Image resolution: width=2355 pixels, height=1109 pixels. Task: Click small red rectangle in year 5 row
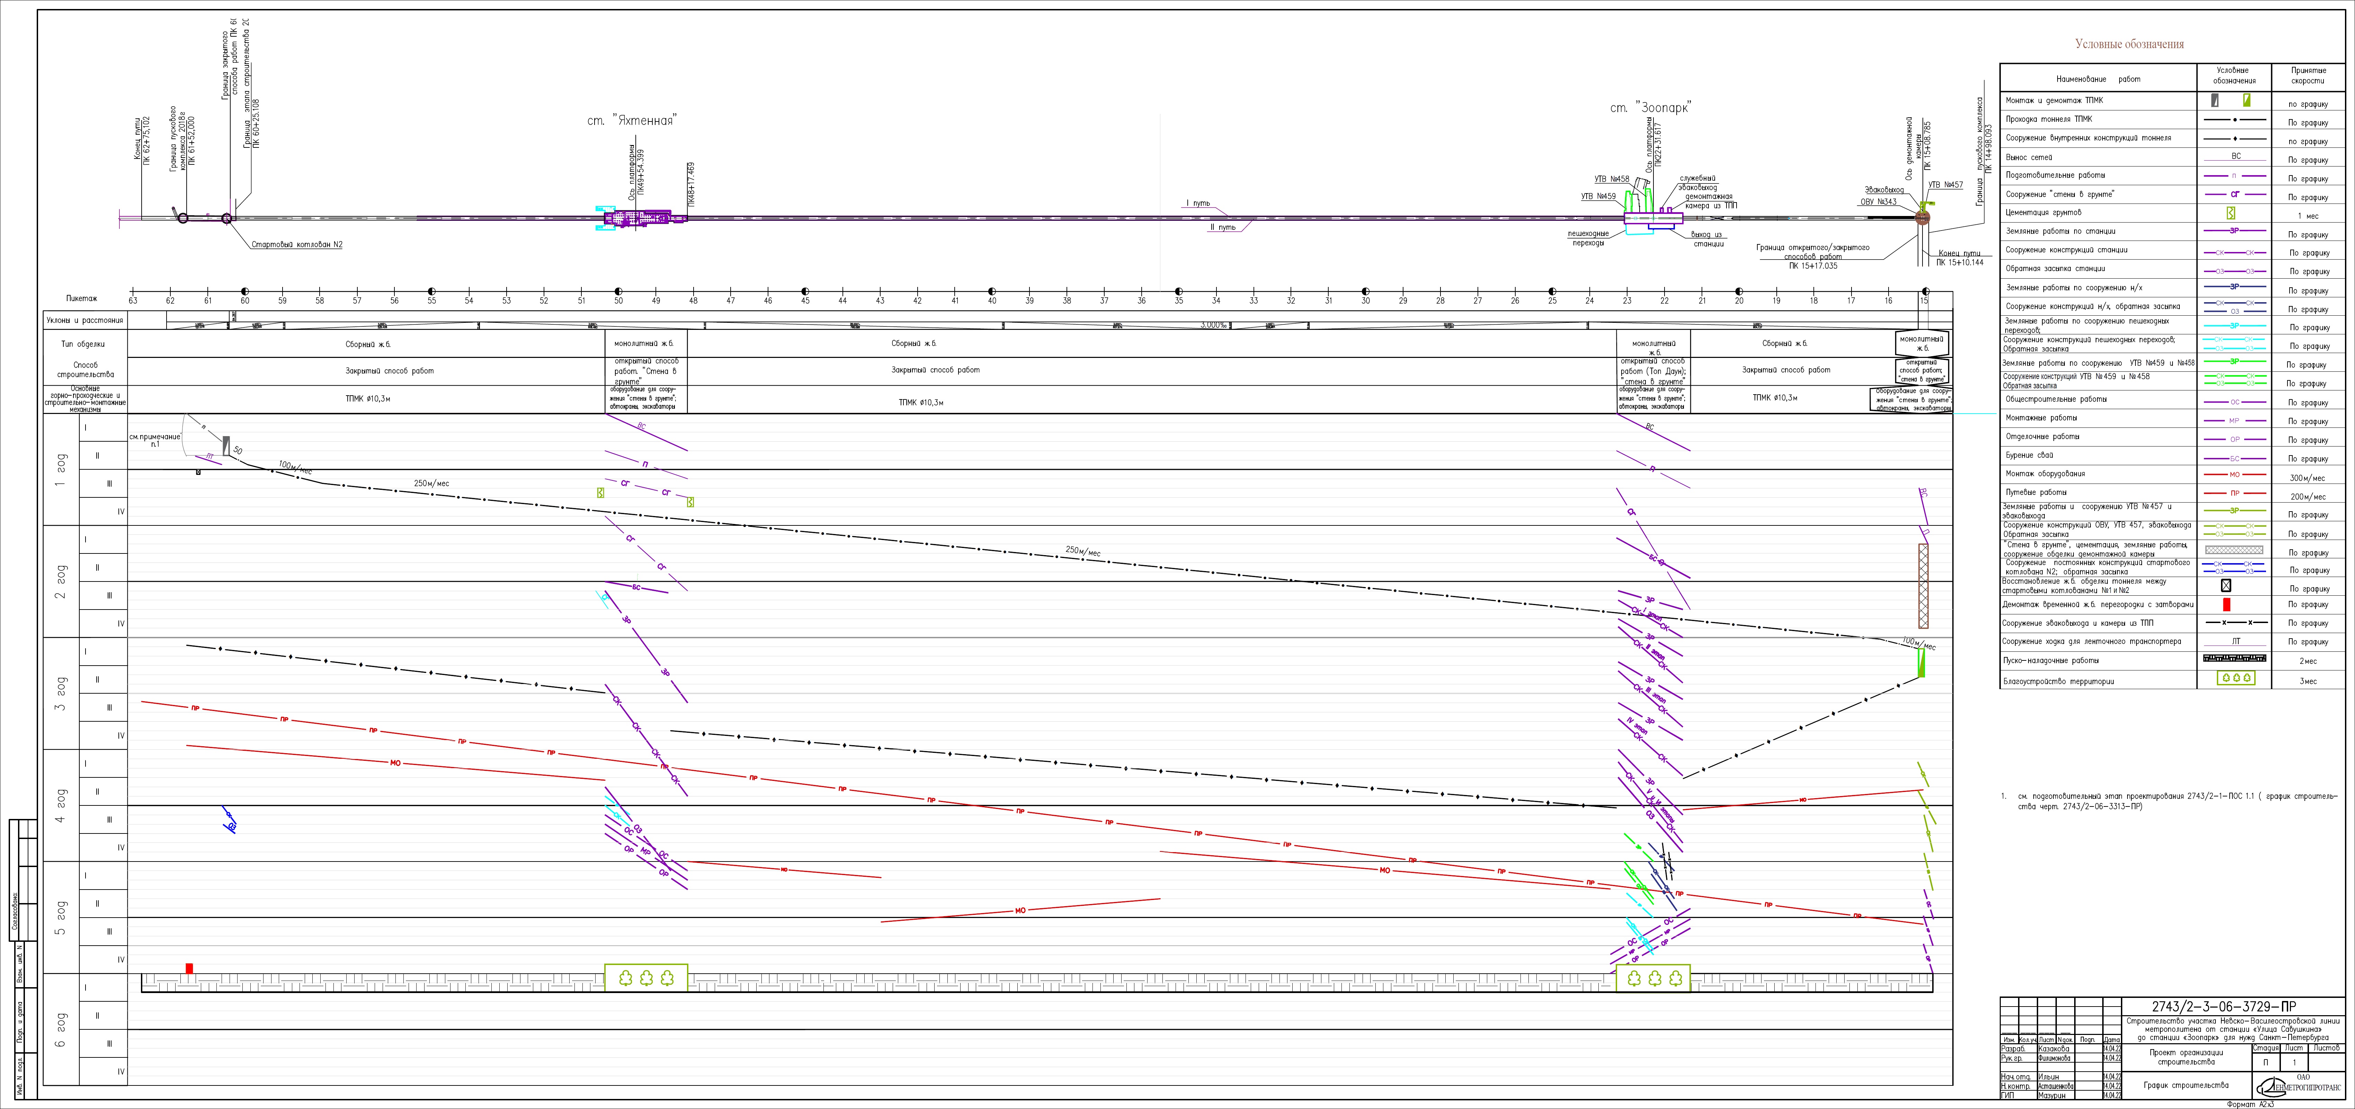click(189, 968)
